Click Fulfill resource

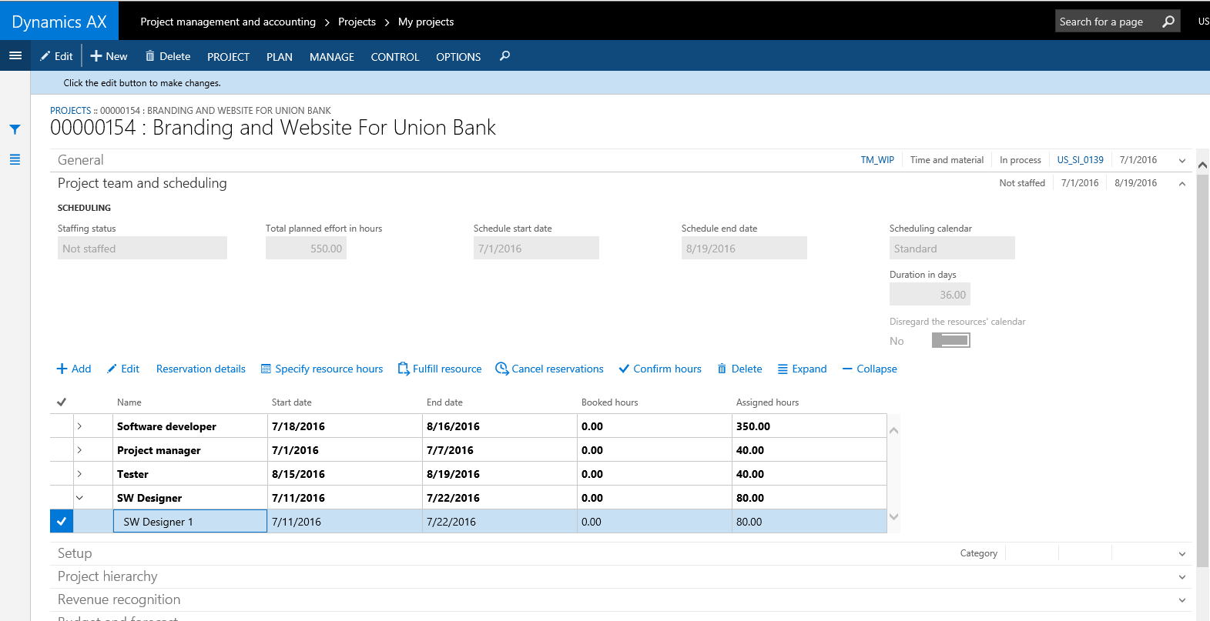(x=440, y=369)
